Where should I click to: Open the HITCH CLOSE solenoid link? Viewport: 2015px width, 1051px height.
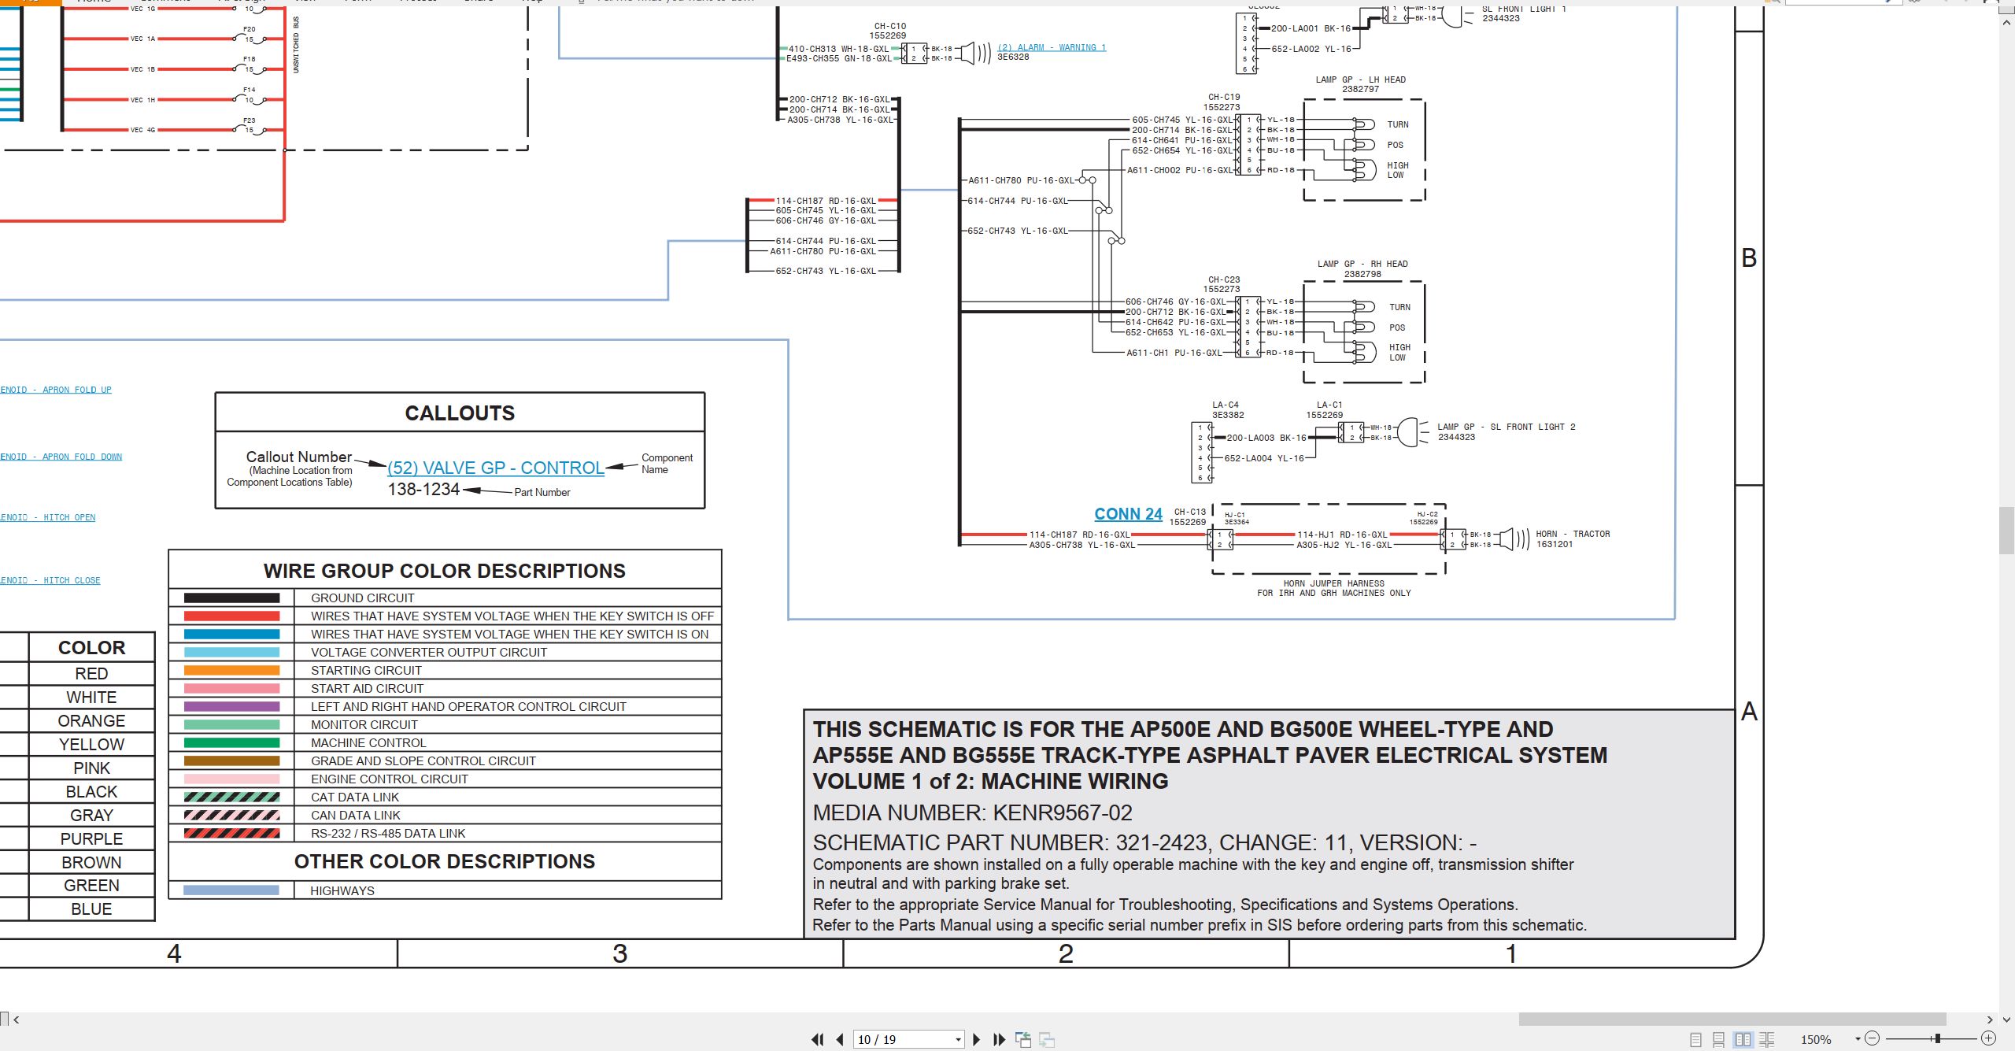tap(50, 580)
